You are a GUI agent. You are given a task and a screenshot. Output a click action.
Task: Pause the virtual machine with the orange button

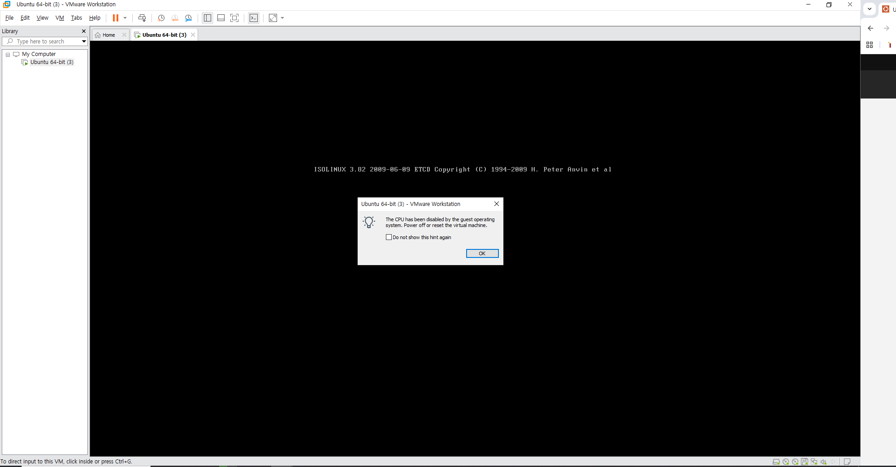(x=116, y=18)
